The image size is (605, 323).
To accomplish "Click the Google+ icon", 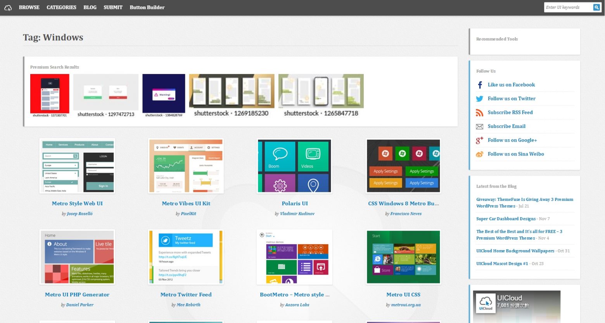I will coord(480,140).
